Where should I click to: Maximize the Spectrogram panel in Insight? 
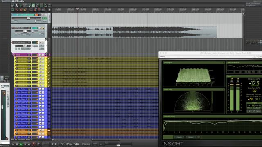224,62
